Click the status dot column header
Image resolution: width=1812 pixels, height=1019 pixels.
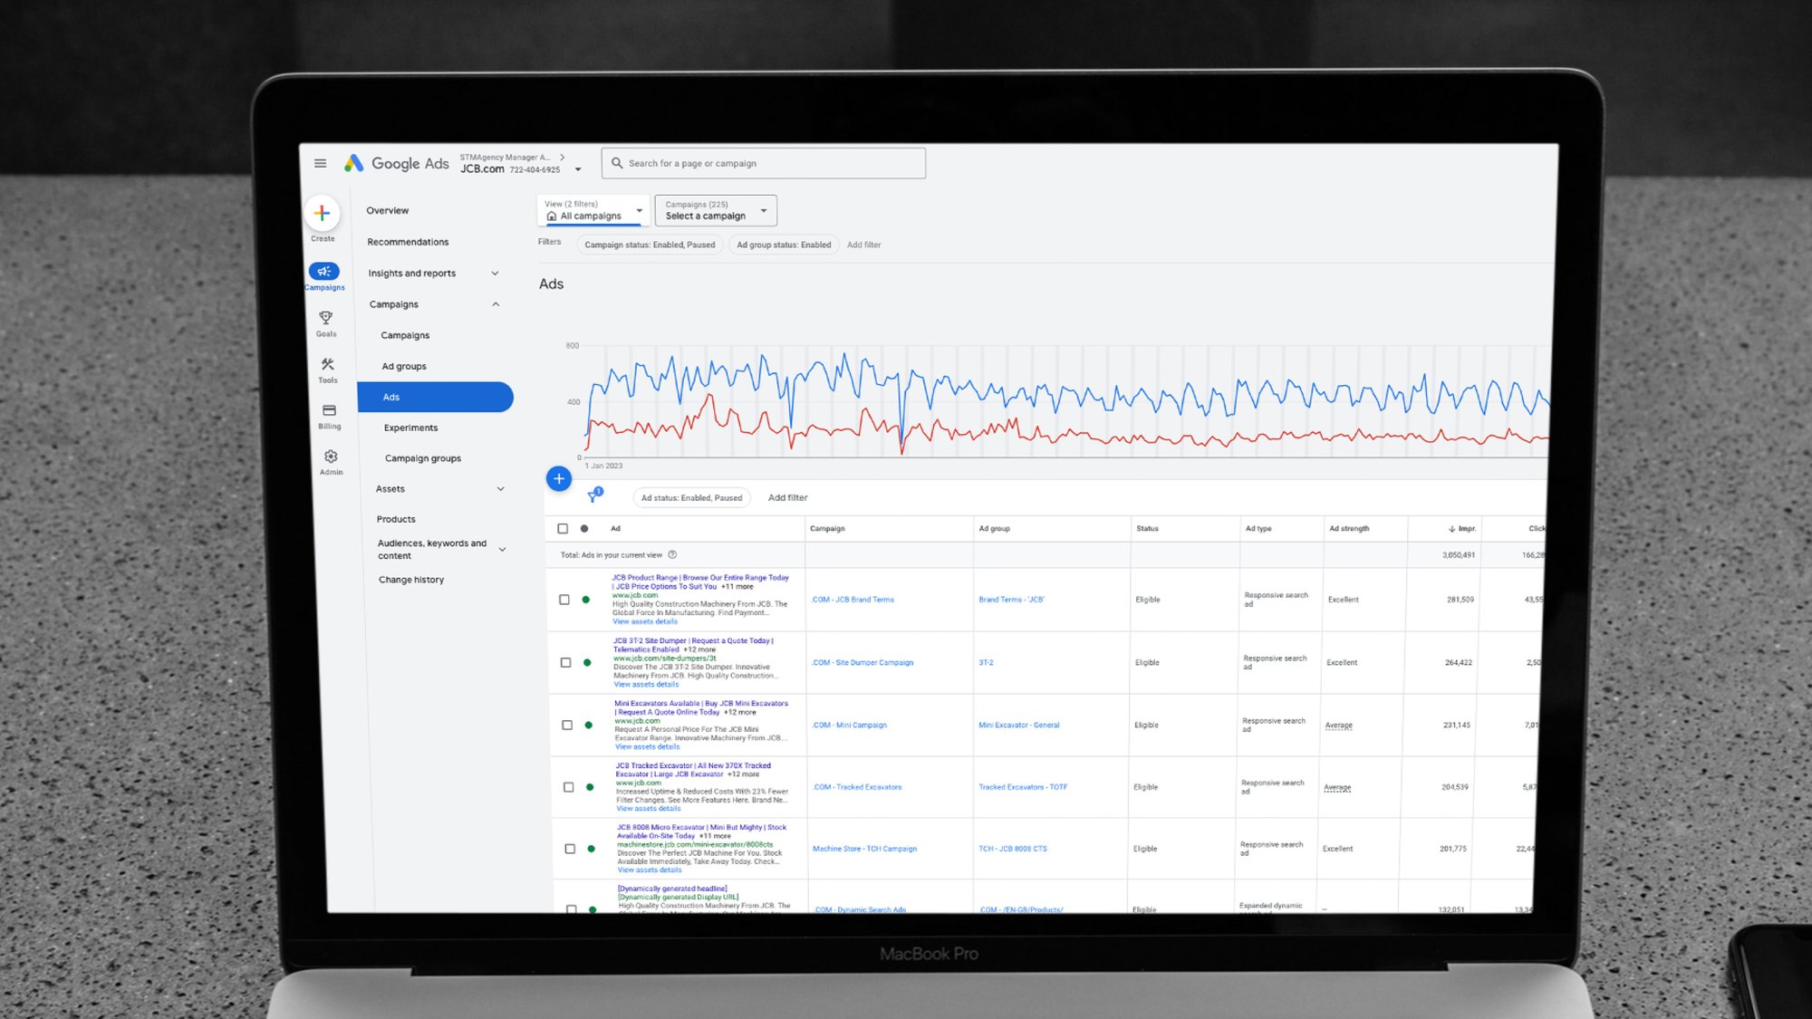click(x=584, y=528)
